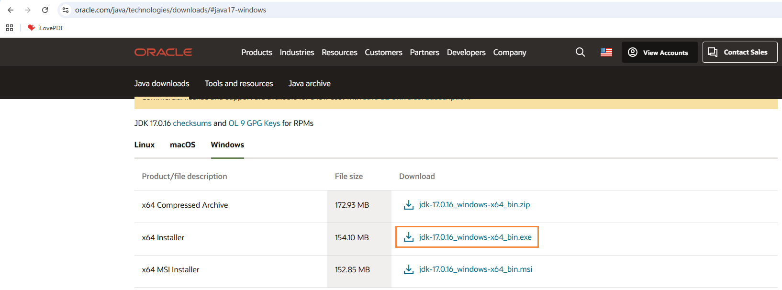Download jdk-17.0.16_windows-x64_bin.exe link
Screen dimensions: 782x290
click(x=475, y=237)
